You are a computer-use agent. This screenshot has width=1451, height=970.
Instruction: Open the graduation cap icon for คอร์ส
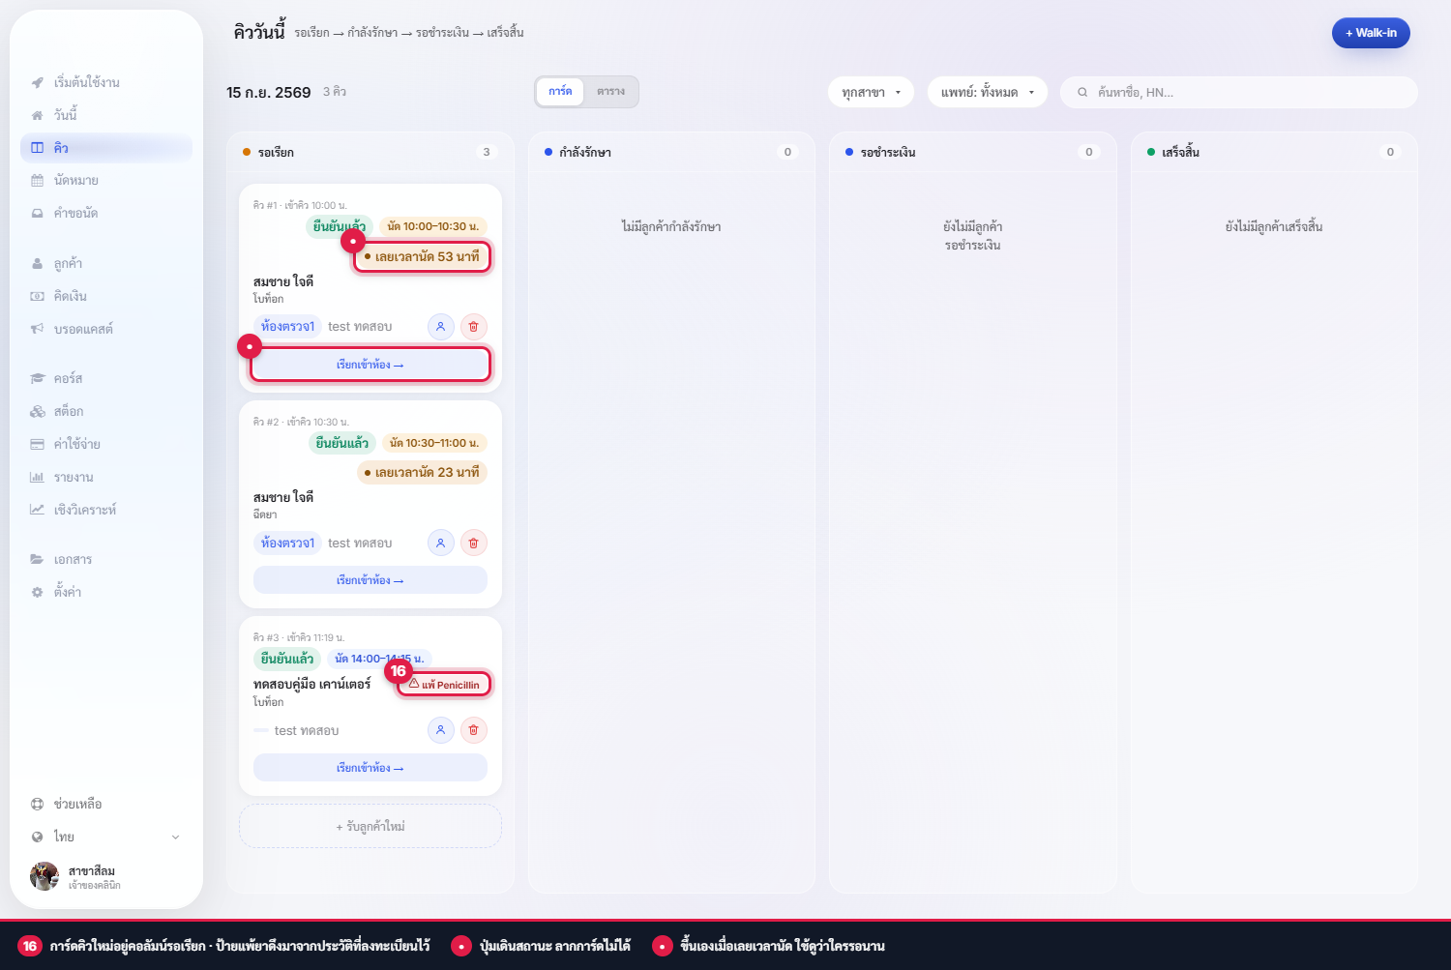[37, 379]
